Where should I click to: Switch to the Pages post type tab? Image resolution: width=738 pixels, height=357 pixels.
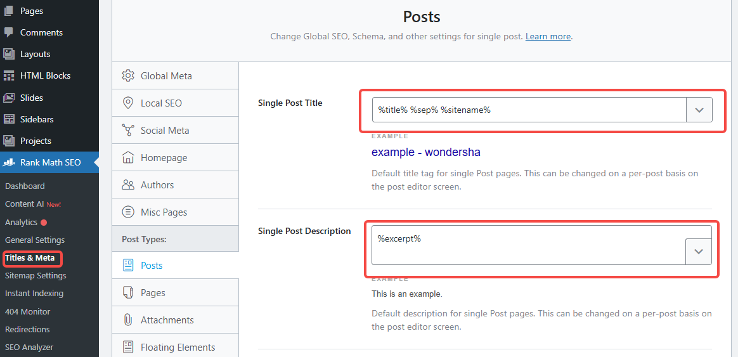point(153,292)
